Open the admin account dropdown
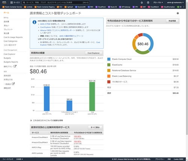188x161 pixels. coord(175,3)
